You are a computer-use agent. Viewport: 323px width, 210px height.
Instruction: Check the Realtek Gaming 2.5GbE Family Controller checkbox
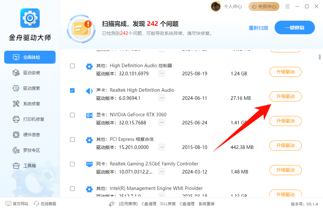click(72, 164)
